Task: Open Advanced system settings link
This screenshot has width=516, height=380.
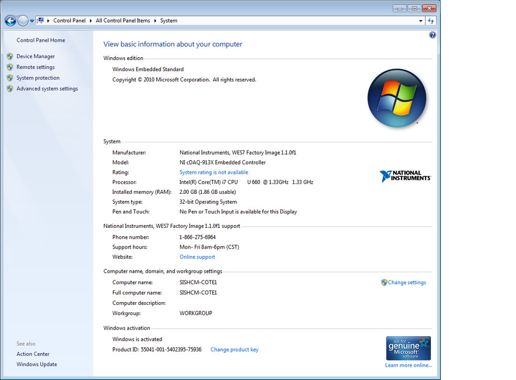Action: click(x=47, y=89)
